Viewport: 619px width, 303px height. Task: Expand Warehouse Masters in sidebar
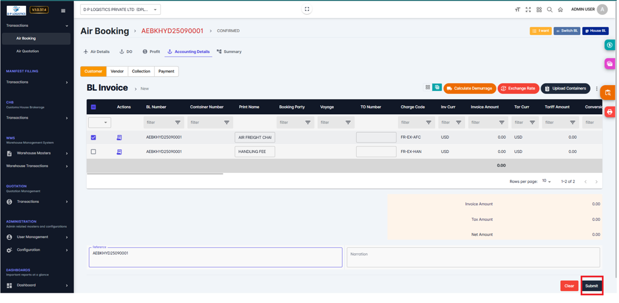[36, 153]
